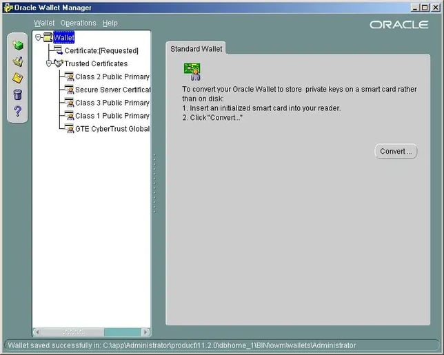Click the Save wallet toolbar icon
444x355 pixels.
coord(18,78)
